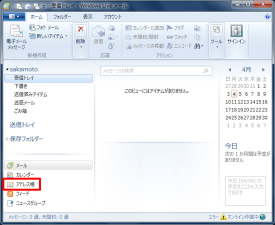The image size is (275, 225).
Task: Select day 16 in the April calendar
Action: (x=264, y=102)
